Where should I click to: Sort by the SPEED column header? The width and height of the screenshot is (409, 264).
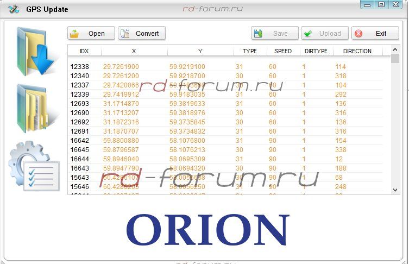coord(284,51)
